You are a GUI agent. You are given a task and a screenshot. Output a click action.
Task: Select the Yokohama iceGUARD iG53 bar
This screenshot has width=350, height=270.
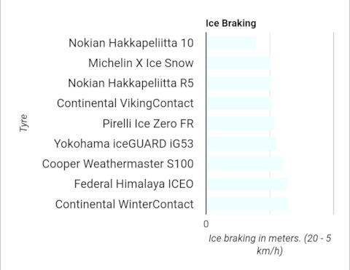[241, 143]
